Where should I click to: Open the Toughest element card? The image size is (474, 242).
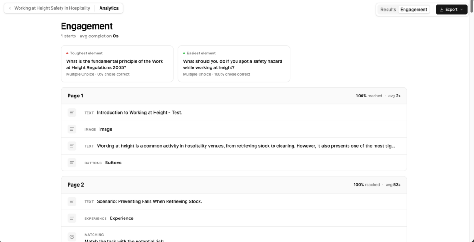click(117, 64)
